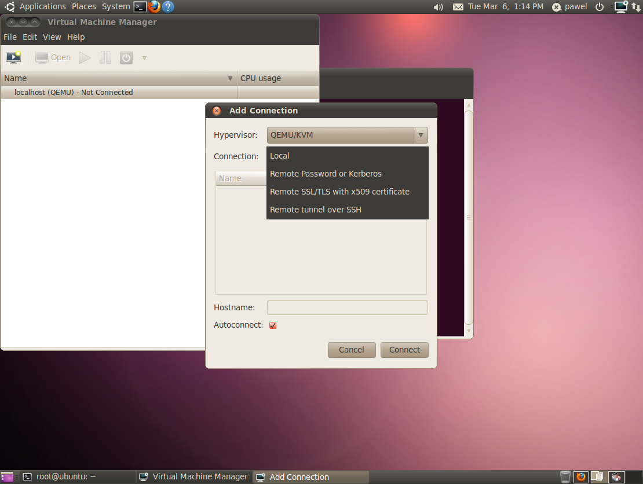Click the power session icon
The image size is (643, 484).
point(600,6)
